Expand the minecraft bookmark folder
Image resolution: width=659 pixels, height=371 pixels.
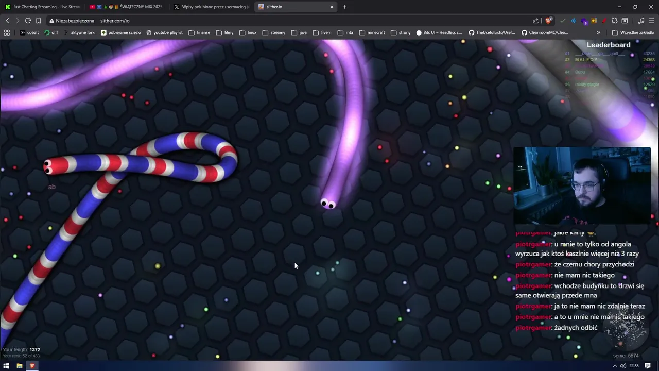(372, 32)
